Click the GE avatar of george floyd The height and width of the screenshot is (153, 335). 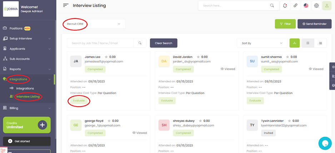[x=76, y=125]
